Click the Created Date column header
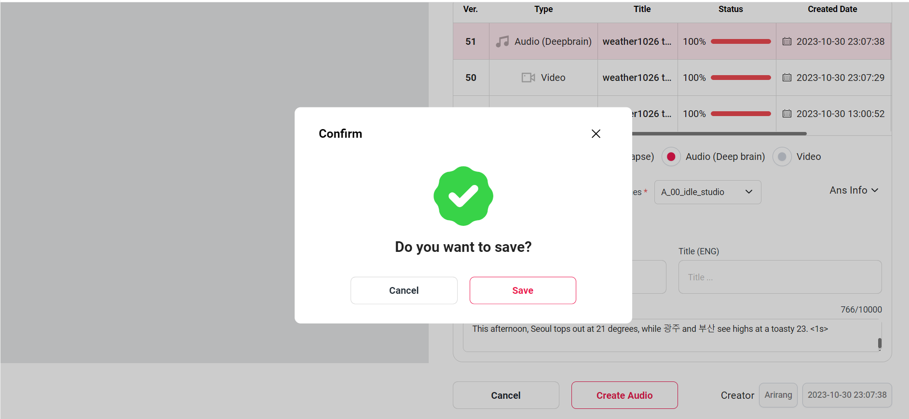The image size is (909, 419). (x=832, y=9)
